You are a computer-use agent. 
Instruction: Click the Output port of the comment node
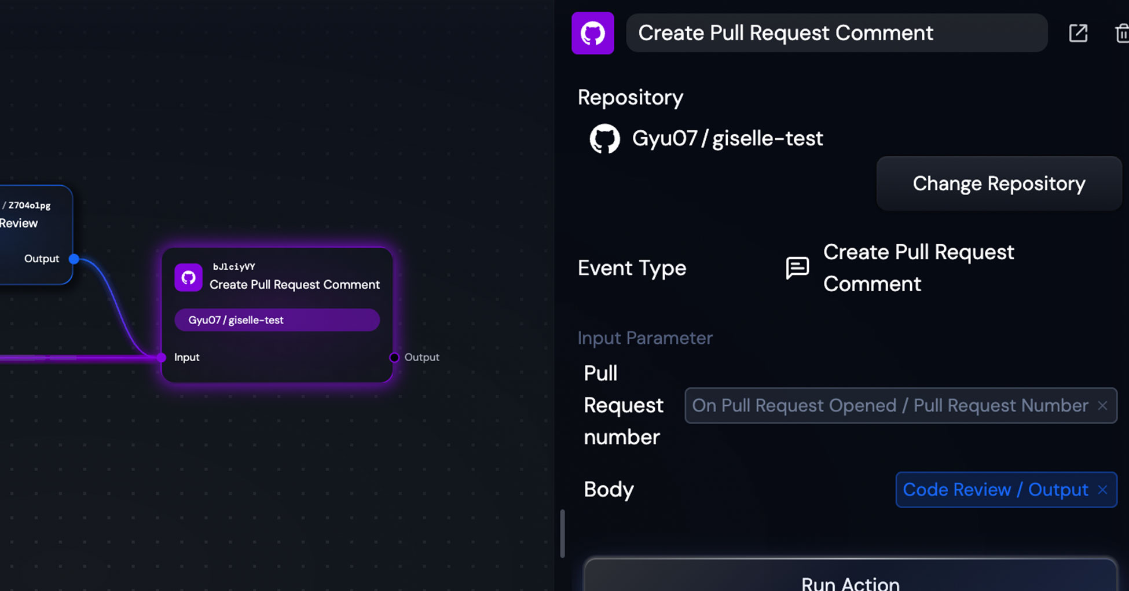tap(394, 357)
